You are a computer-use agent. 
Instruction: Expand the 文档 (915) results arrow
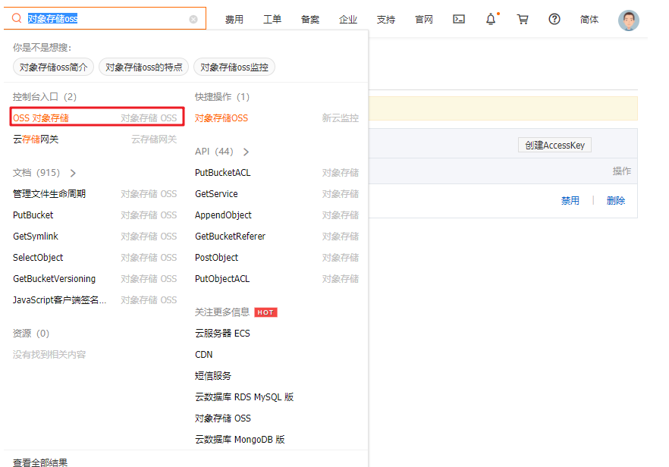point(73,173)
